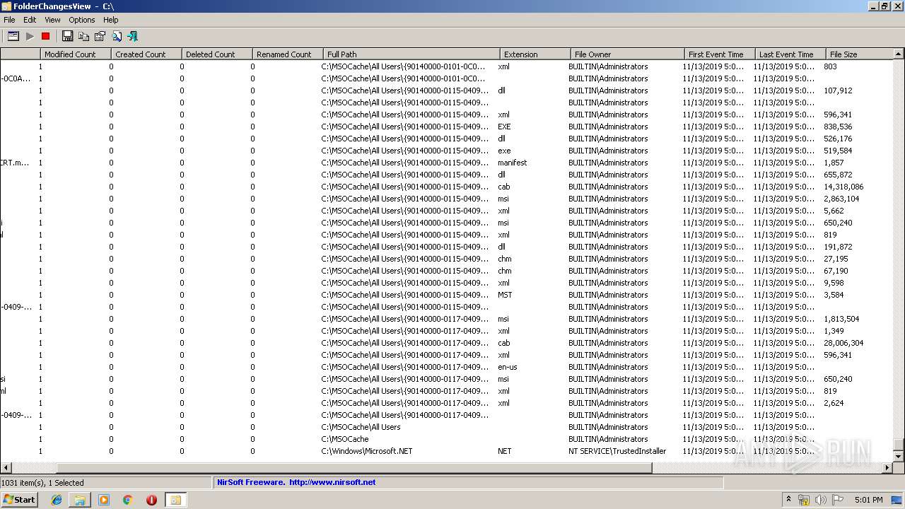Open Google Chrome from the taskbar

pos(128,500)
